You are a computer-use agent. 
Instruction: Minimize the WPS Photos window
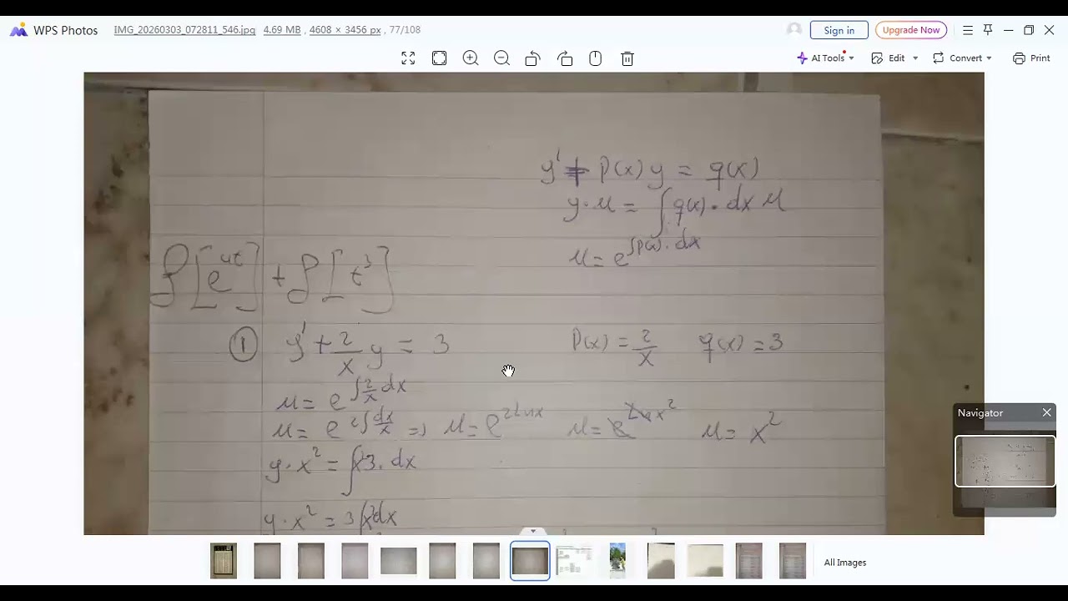point(1008,30)
